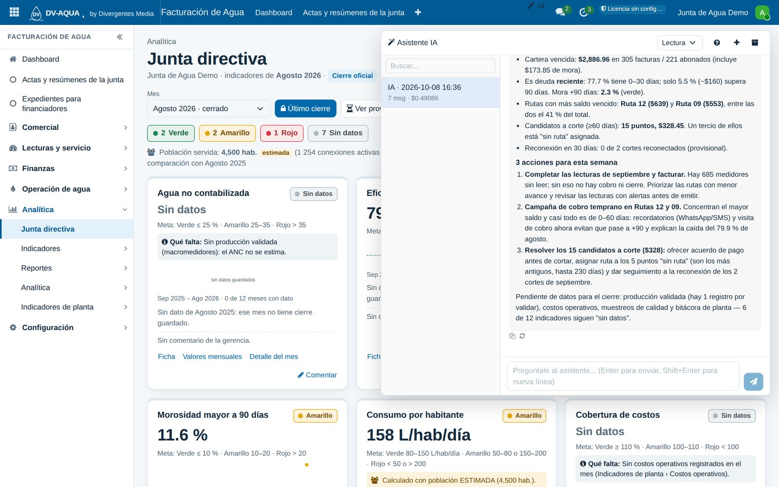Click the Licencia sin config badge
This screenshot has width=779, height=487.
pos(631,9)
